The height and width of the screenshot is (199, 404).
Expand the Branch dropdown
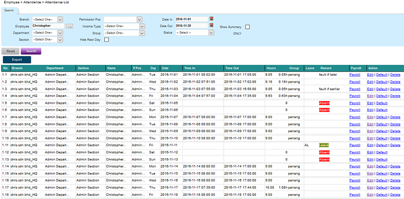click(x=60, y=19)
